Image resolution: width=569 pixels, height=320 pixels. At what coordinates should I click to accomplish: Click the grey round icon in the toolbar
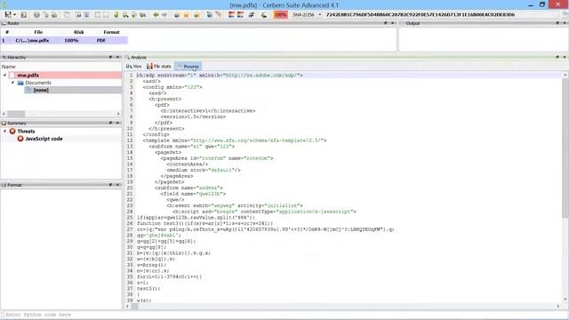[x=36, y=15]
